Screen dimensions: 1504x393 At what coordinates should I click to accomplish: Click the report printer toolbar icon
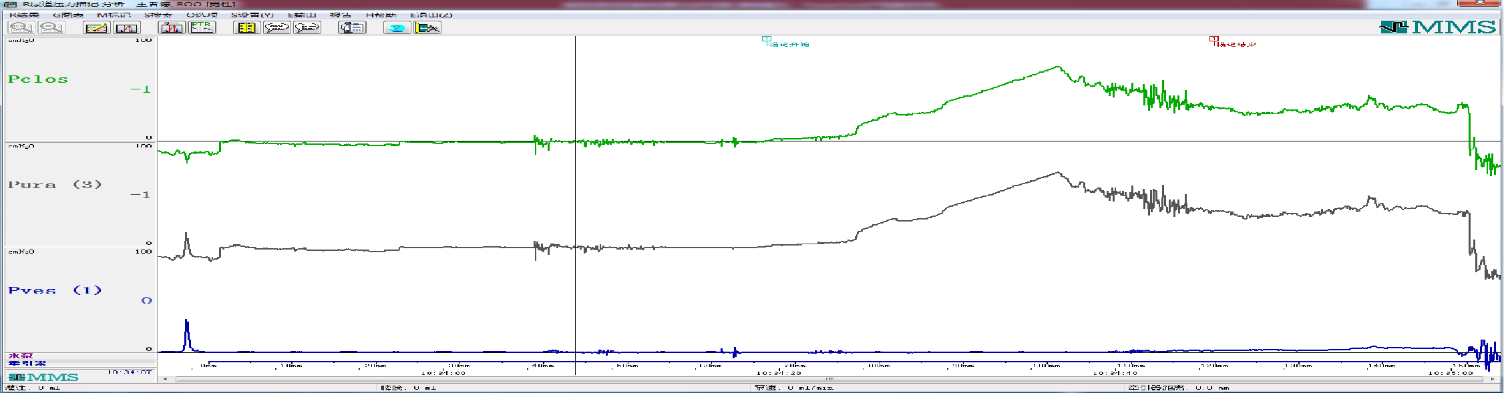(352, 27)
